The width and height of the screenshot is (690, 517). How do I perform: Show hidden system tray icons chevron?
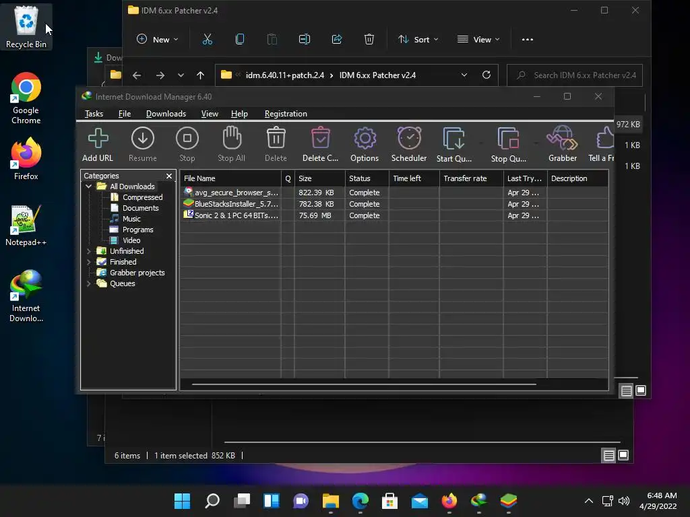pos(589,501)
